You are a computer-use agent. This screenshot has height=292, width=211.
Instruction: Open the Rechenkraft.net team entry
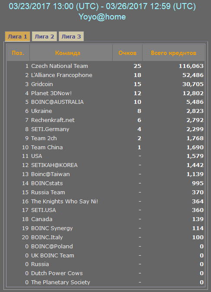53,120
